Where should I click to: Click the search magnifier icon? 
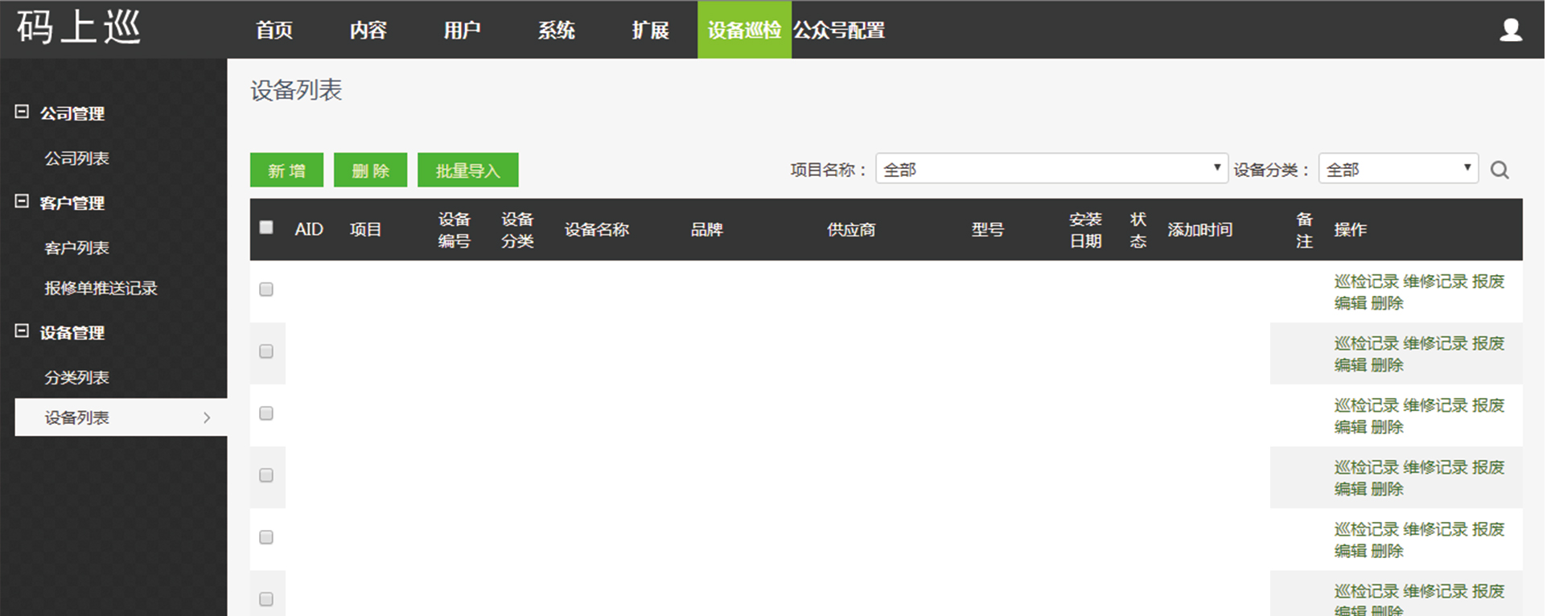[1499, 170]
